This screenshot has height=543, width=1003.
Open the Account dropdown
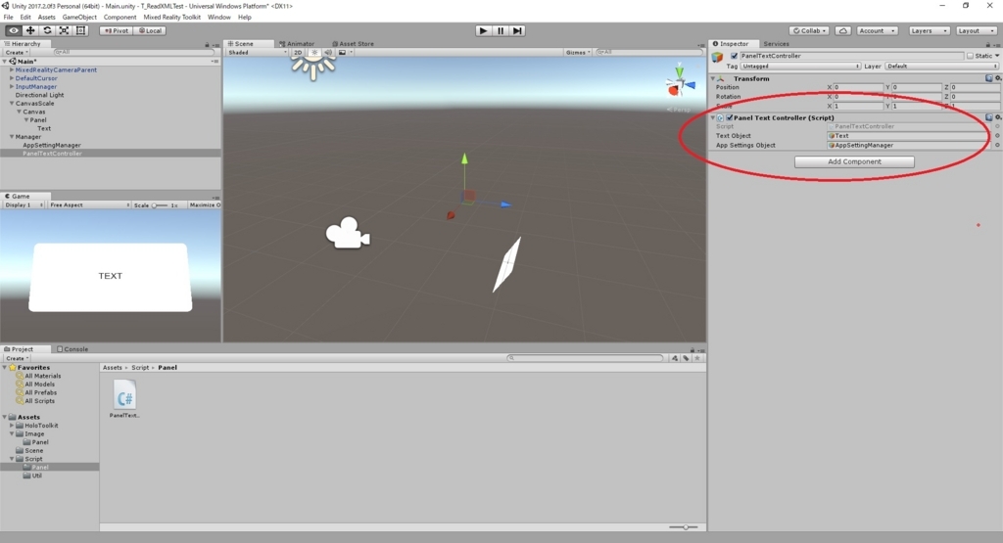[x=877, y=30]
